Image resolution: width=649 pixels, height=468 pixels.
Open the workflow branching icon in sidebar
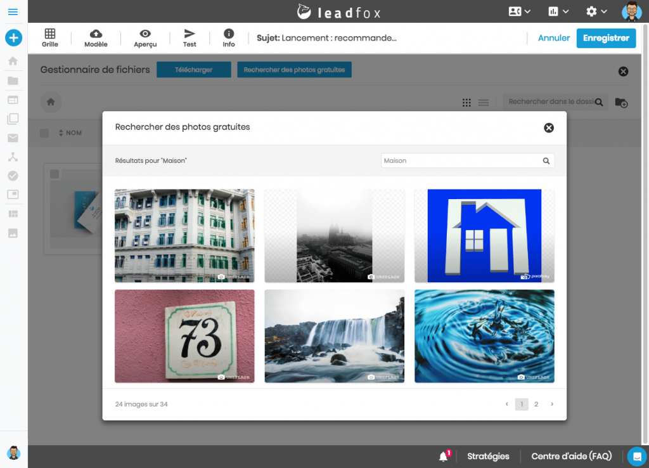tap(13, 157)
